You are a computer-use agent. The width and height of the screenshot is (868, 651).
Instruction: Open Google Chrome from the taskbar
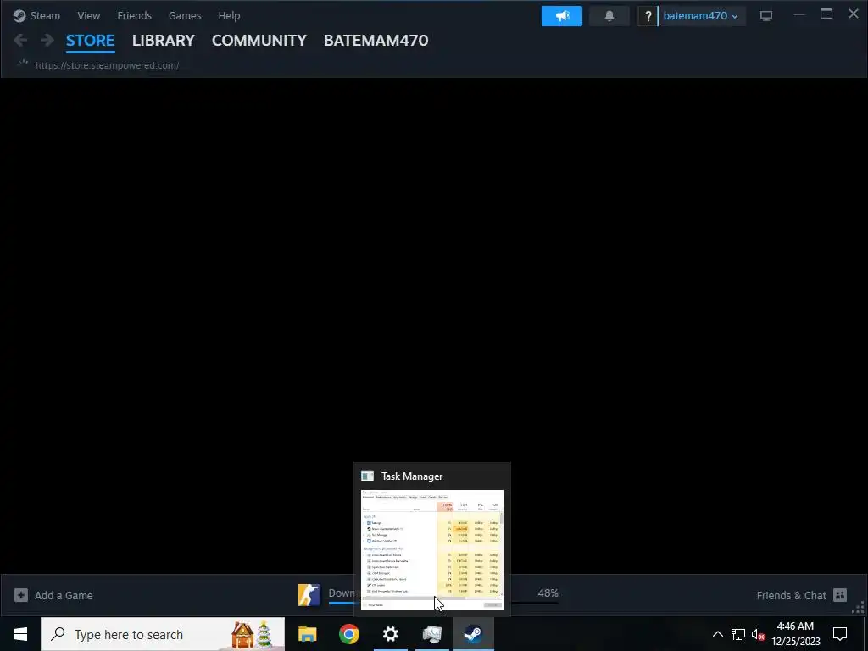pyautogui.click(x=348, y=634)
